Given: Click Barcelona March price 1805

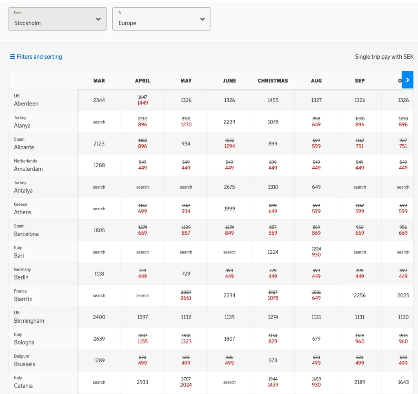Looking at the screenshot, I should coord(99,230).
